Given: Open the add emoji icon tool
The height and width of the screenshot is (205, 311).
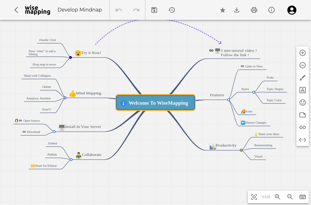Looking at the screenshot, I should (x=303, y=102).
